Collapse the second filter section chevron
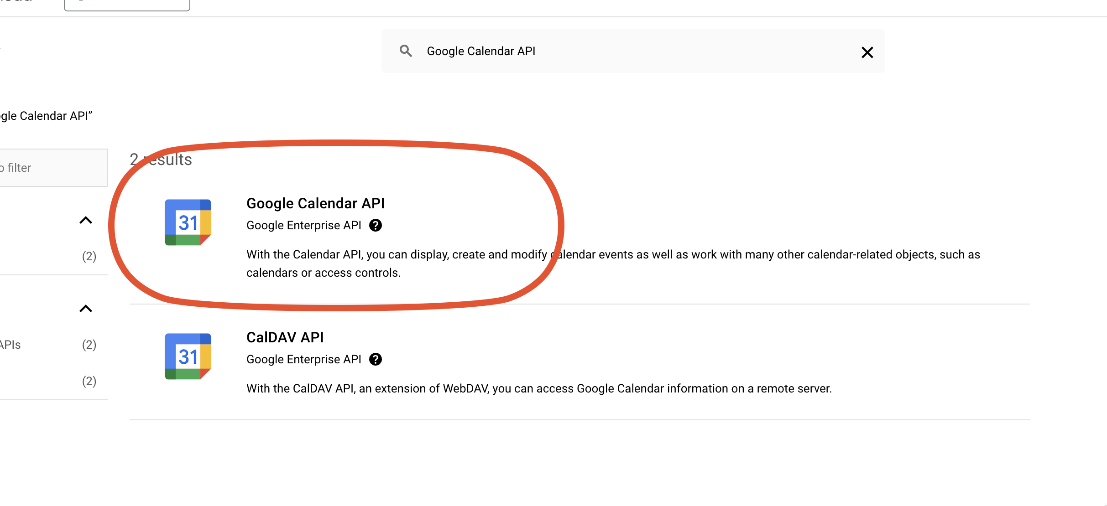1107x506 pixels. pyautogui.click(x=86, y=309)
